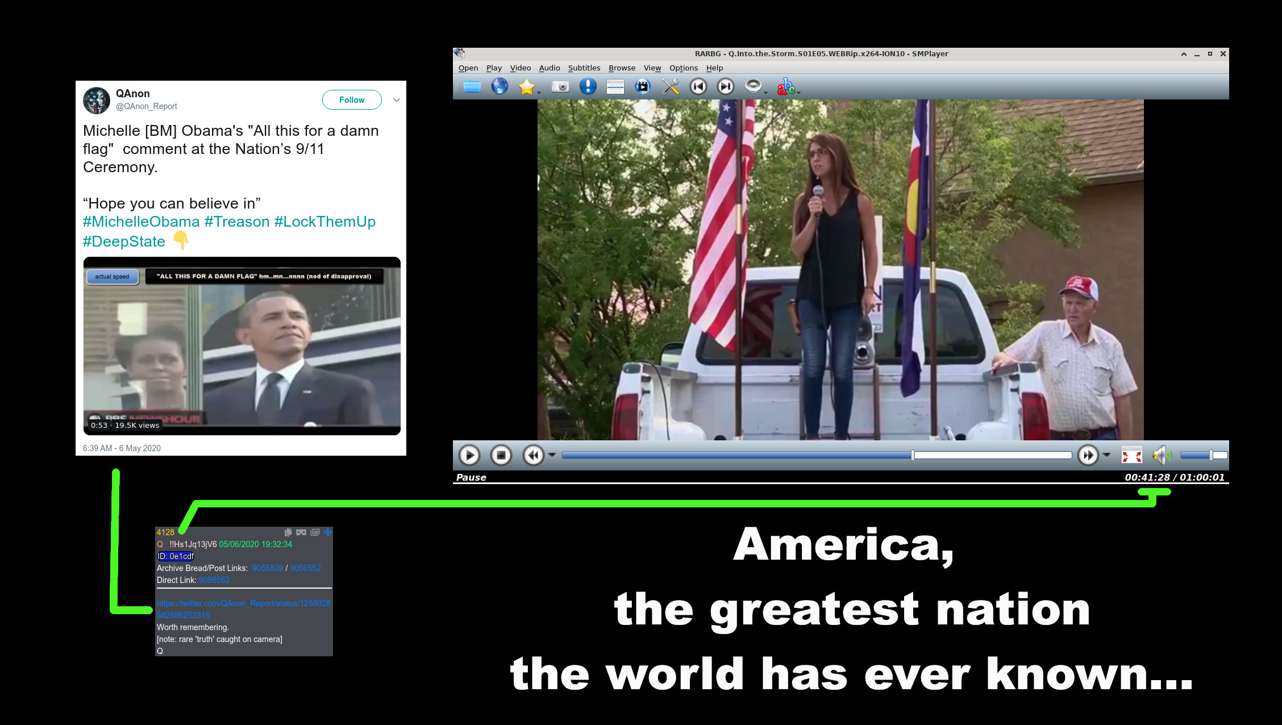Screen dimensions: 1282x725
Task: Rewind using the backward seek button
Action: click(533, 455)
